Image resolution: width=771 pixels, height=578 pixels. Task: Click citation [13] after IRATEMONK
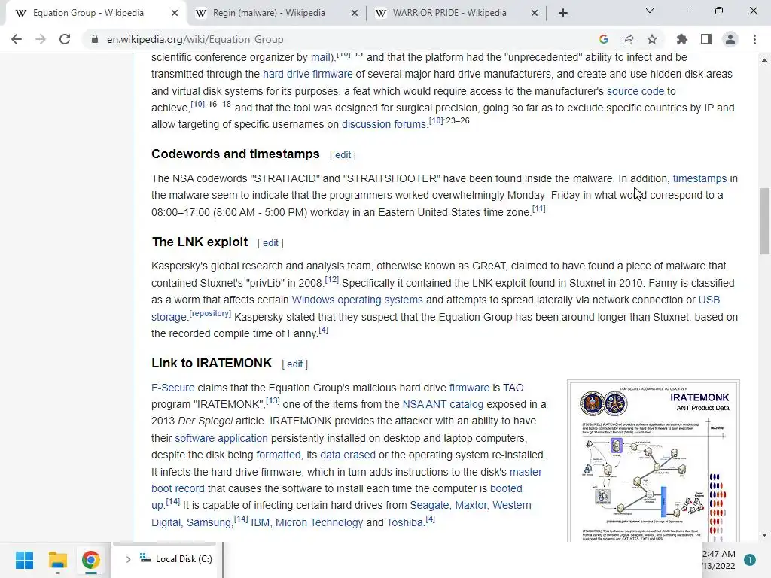pyautogui.click(x=273, y=401)
